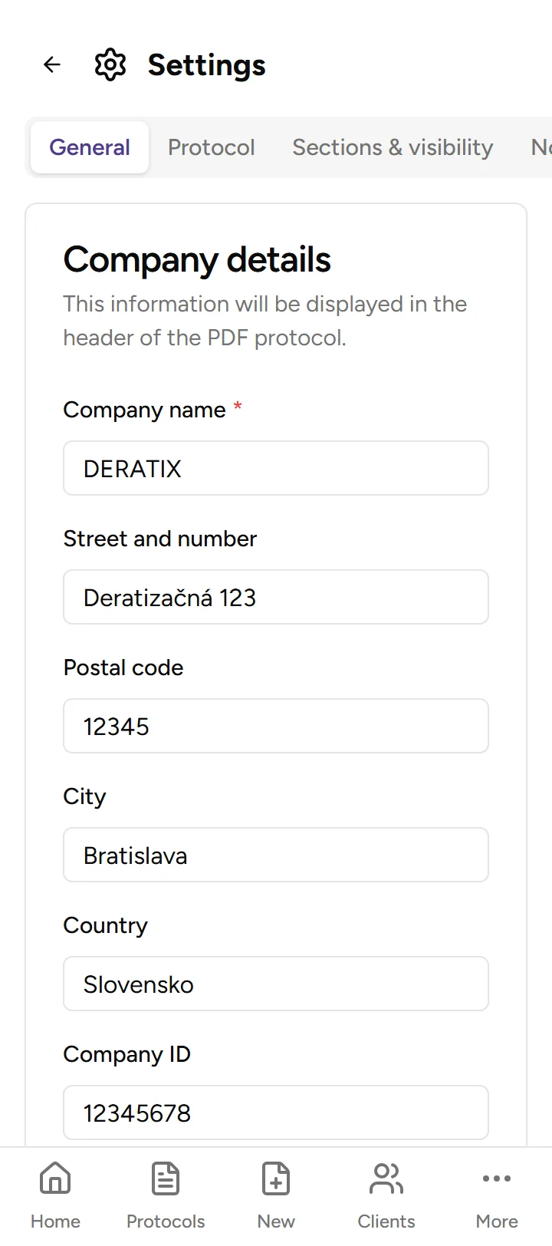The width and height of the screenshot is (552, 1246).
Task: Tap the back arrow icon
Action: [52, 65]
